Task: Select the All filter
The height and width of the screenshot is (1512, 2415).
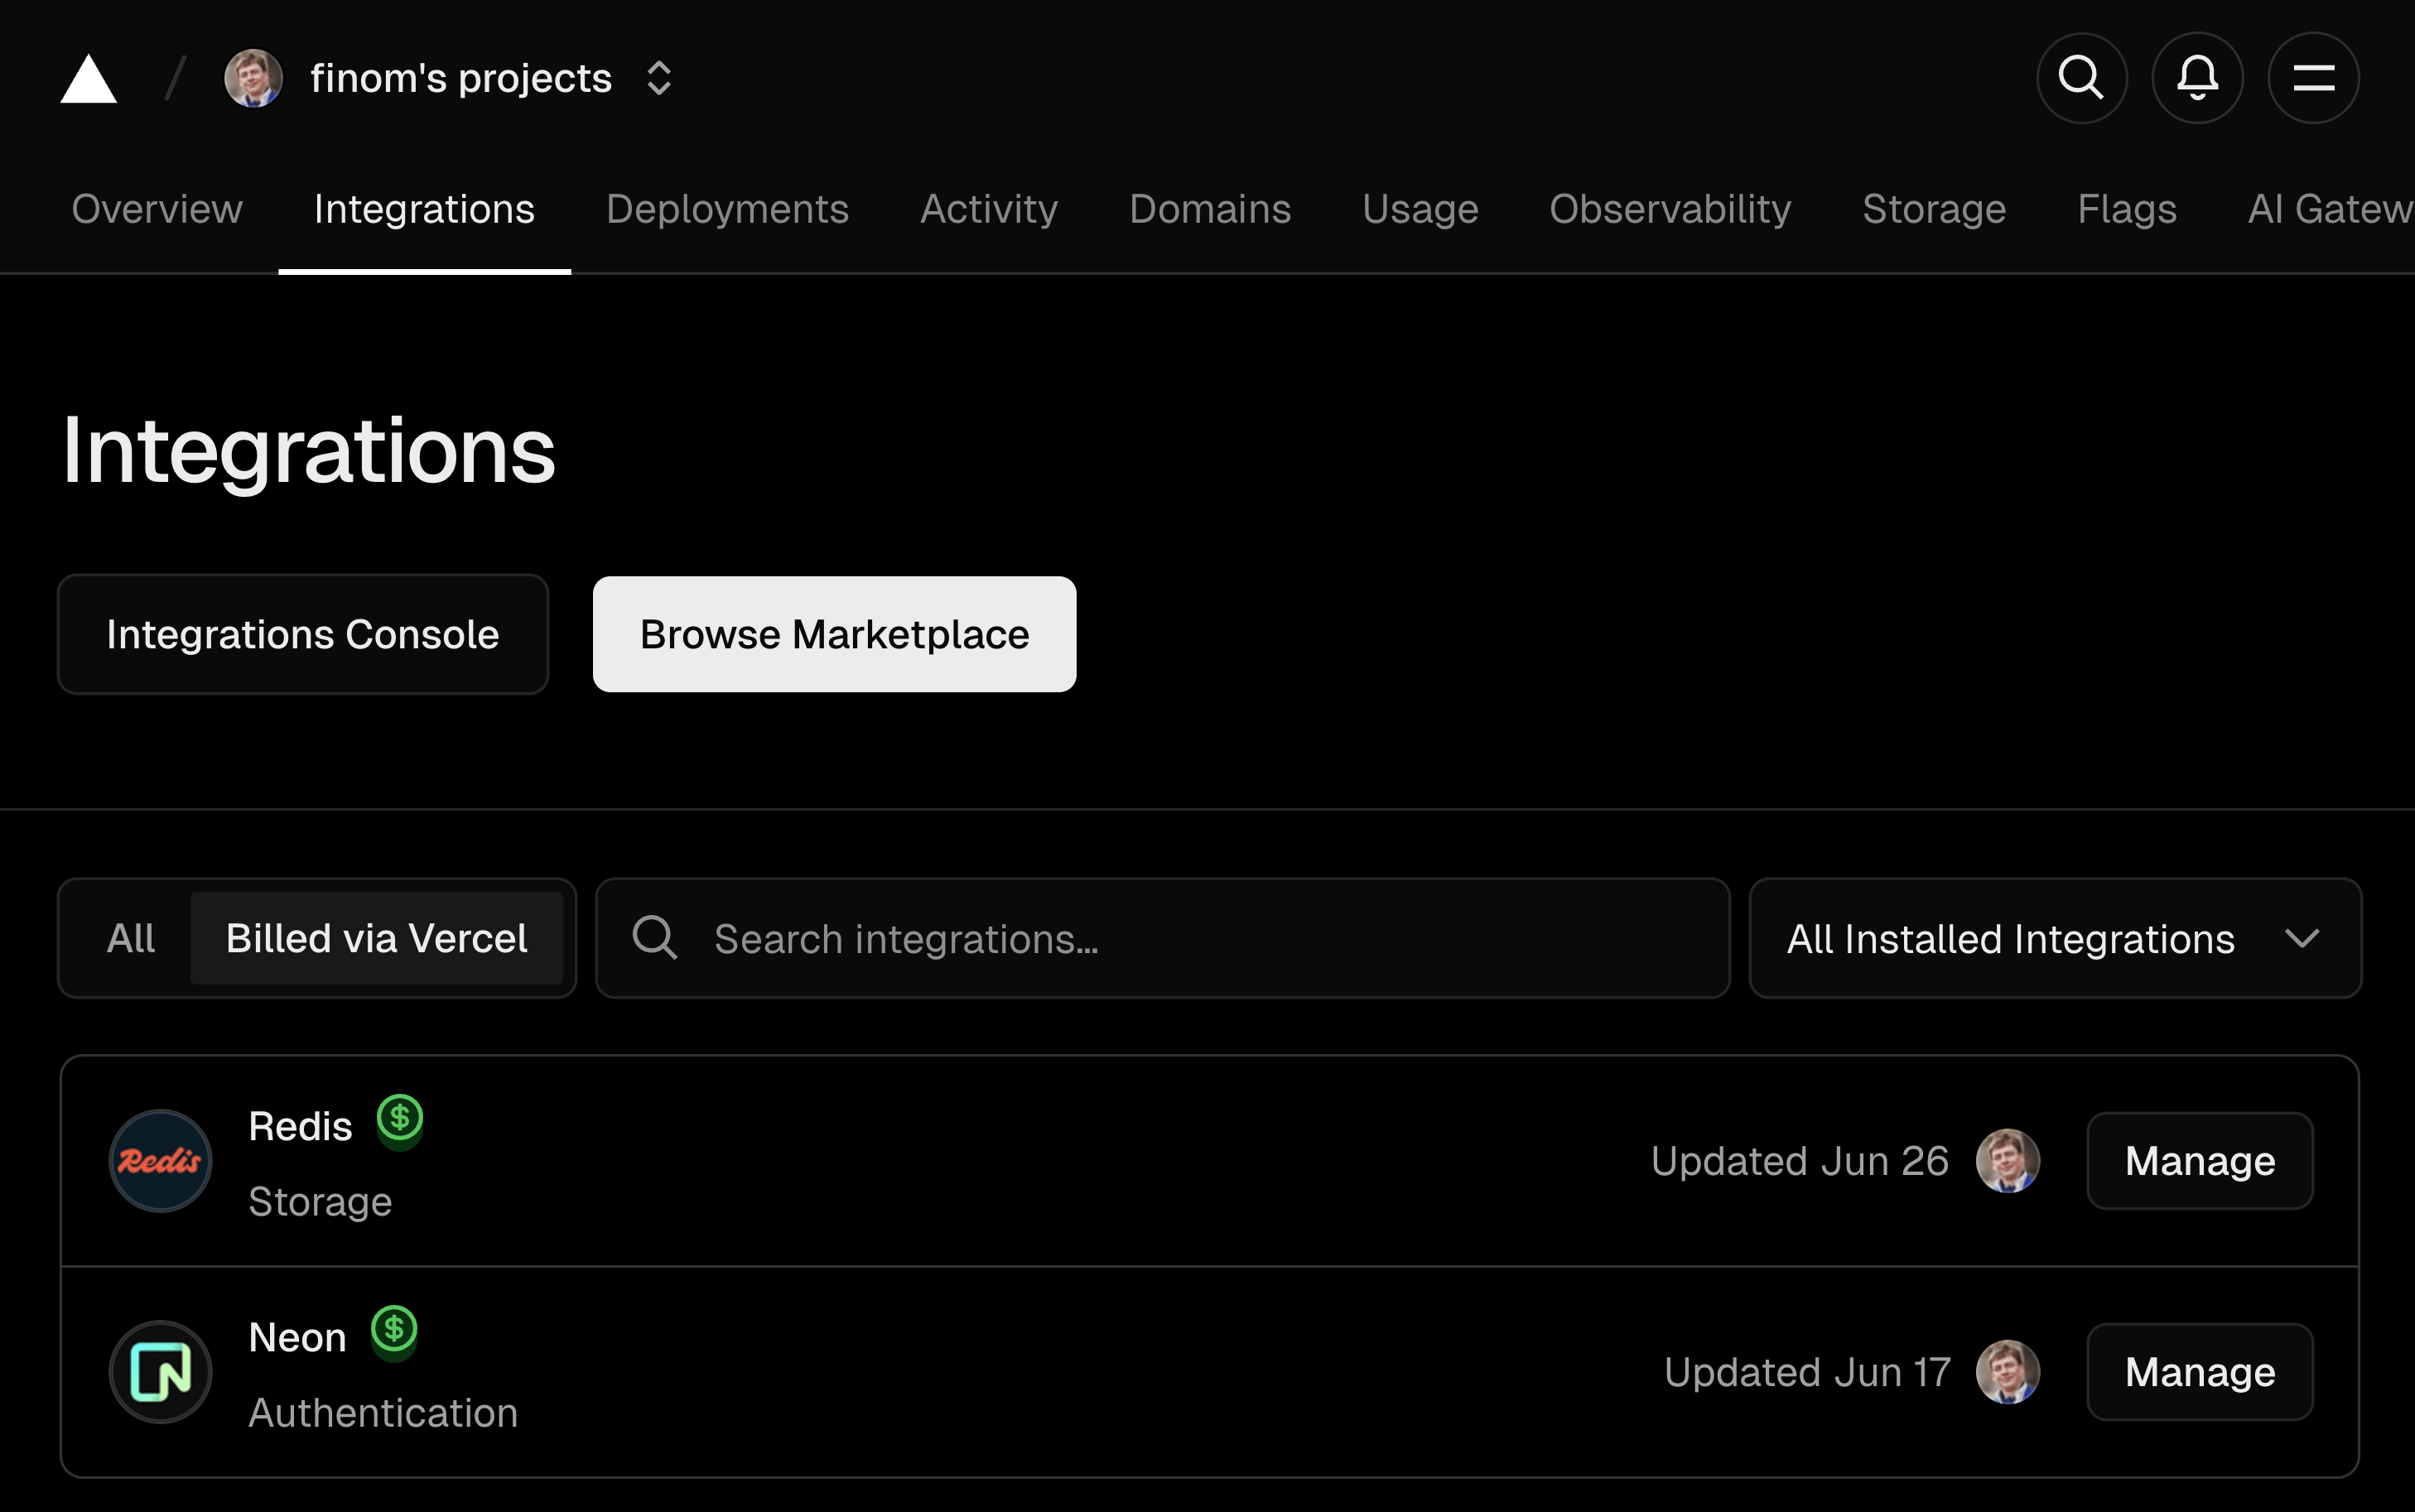Action: pos(131,938)
